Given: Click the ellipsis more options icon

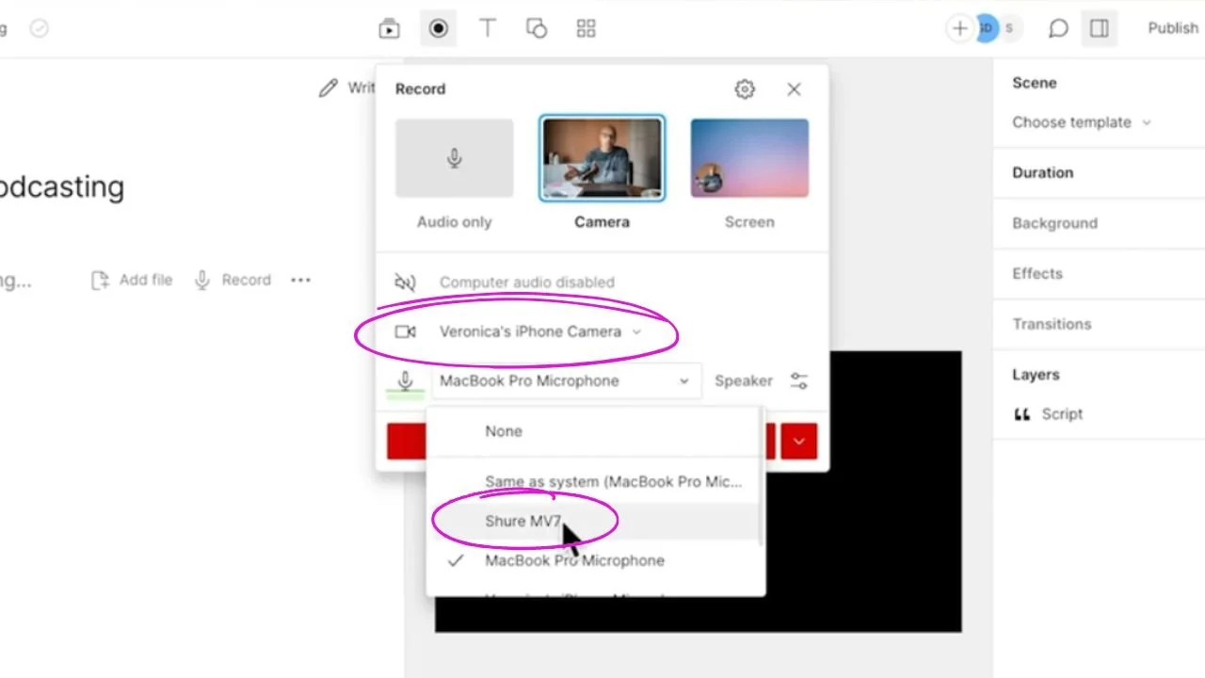Looking at the screenshot, I should (x=300, y=280).
